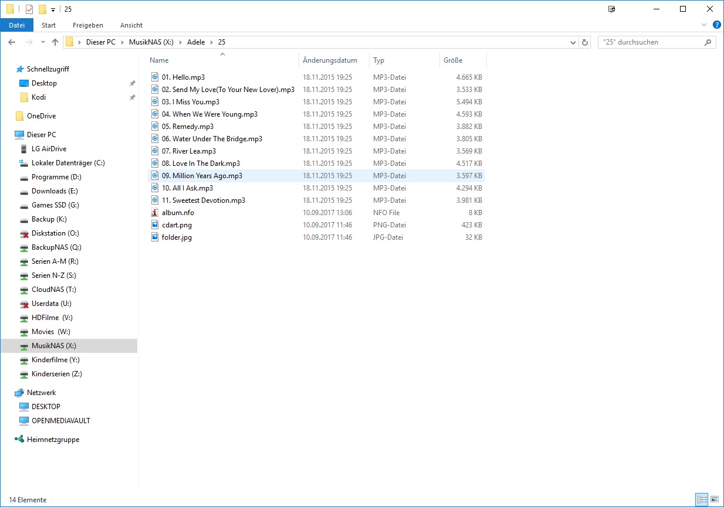
Task: Open the Datei menu
Action: [17, 25]
